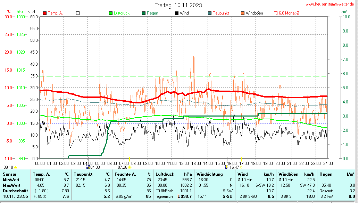Toggle the 6.0 Monat-Ø legend box

point(276,13)
